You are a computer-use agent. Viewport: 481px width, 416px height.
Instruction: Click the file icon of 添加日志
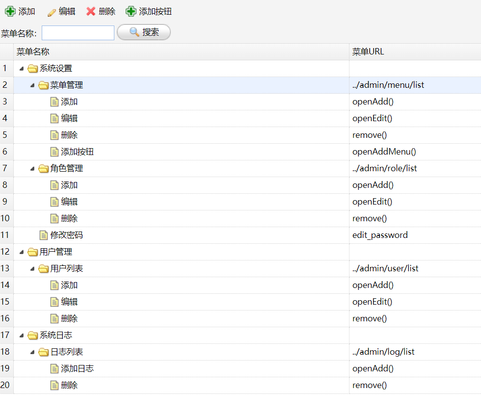[x=54, y=368]
